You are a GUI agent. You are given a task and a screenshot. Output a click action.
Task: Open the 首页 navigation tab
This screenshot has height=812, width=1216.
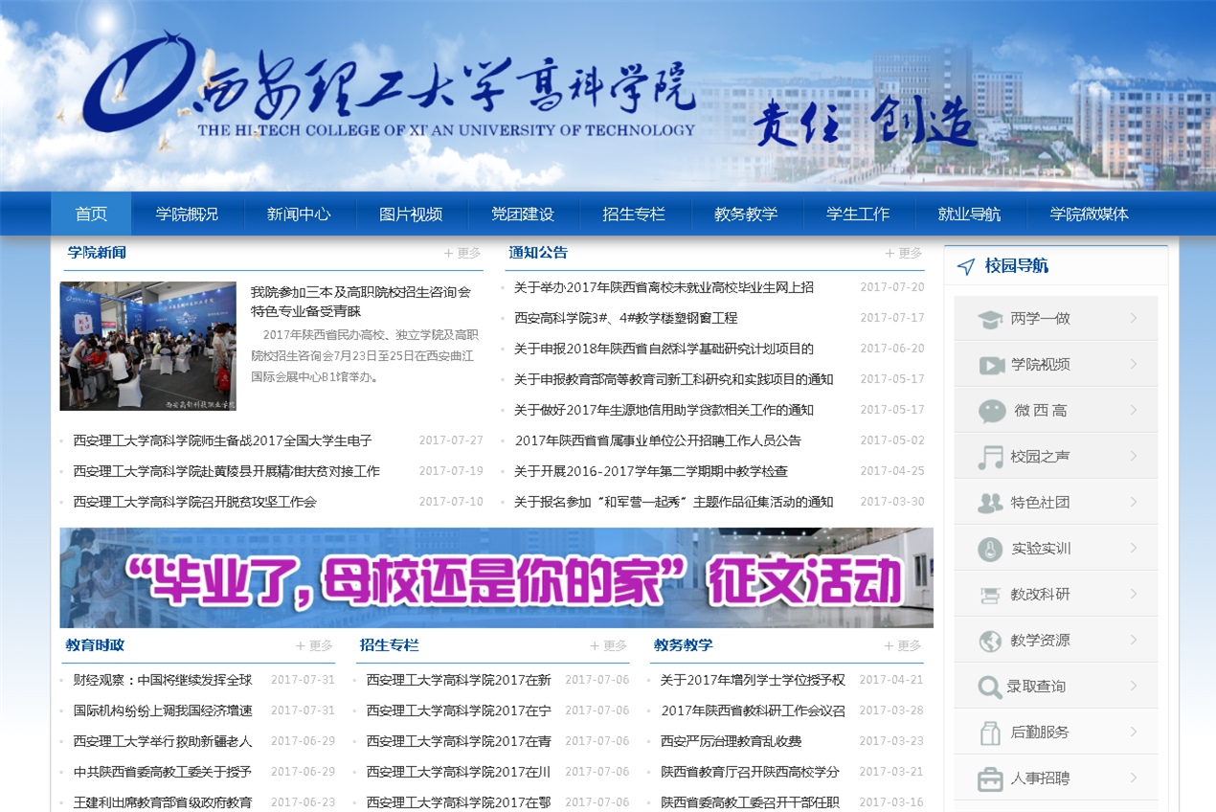pyautogui.click(x=91, y=214)
